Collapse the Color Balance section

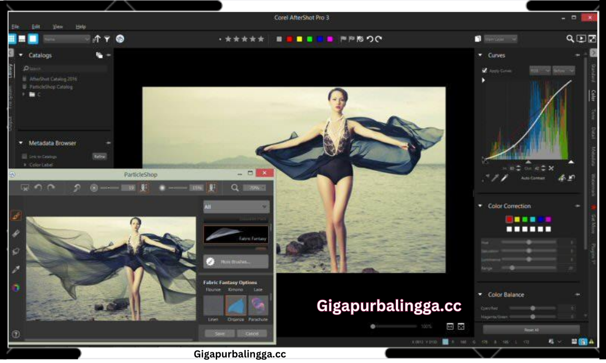pyautogui.click(x=480, y=294)
